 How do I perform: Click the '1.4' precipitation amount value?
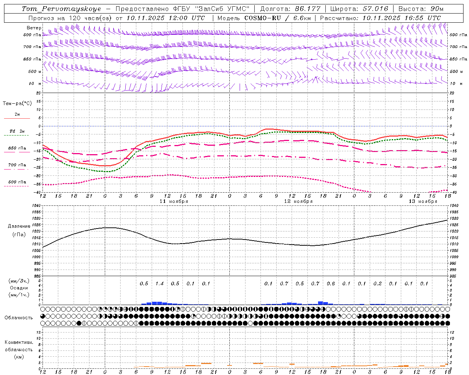[x=159, y=283]
